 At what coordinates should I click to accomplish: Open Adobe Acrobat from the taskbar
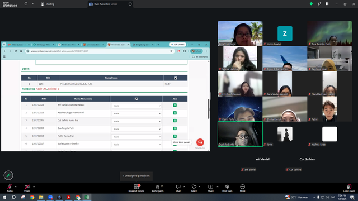point(68,197)
